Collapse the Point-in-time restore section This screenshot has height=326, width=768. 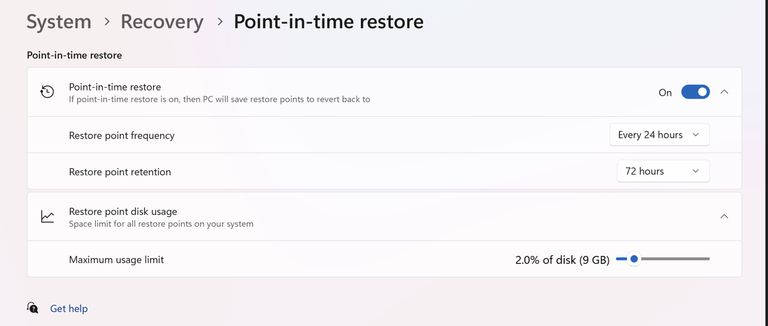point(724,92)
